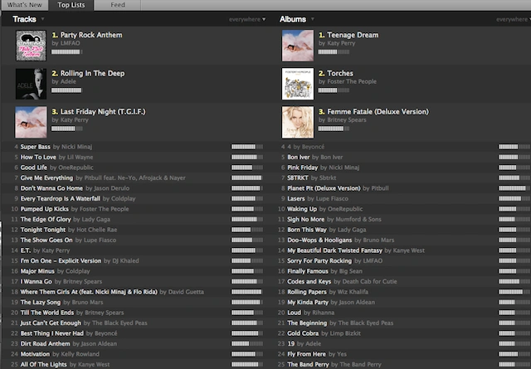Viewport: 531px width, 369px height.
Task: Select track 'I Wanna Go'
Action: [37, 282]
